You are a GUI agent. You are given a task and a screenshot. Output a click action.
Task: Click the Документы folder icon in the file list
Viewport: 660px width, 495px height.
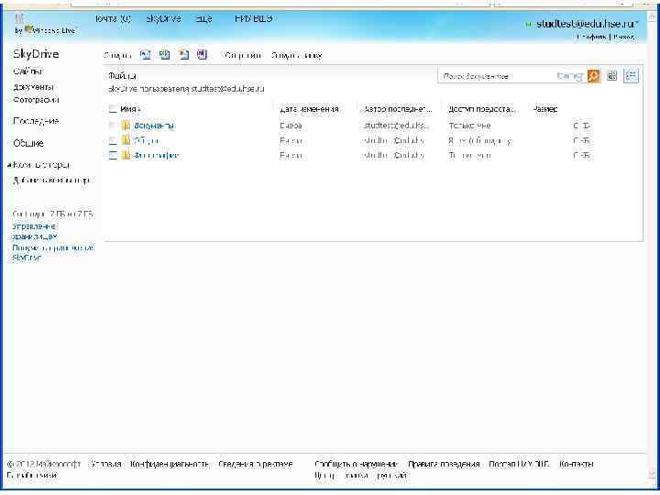click(126, 125)
